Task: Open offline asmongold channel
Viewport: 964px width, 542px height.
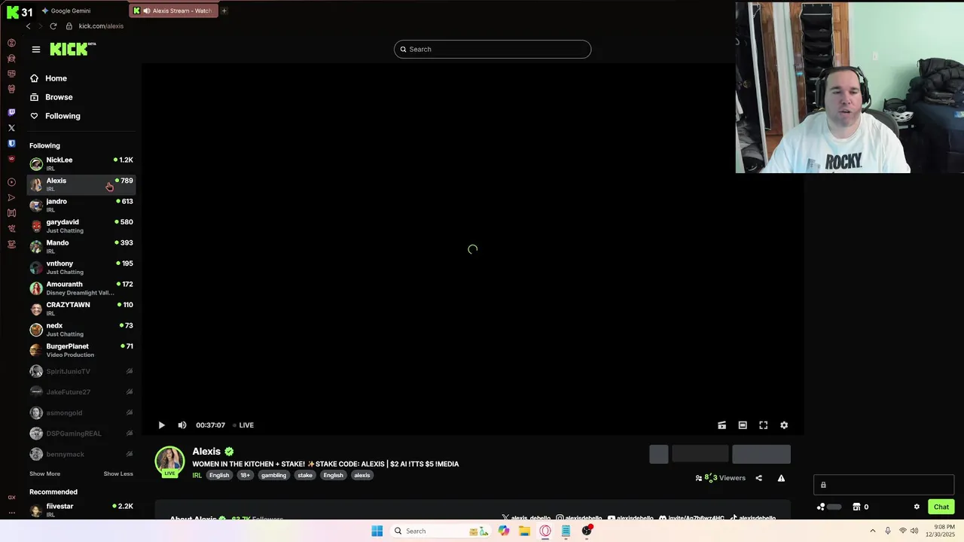Action: point(81,413)
